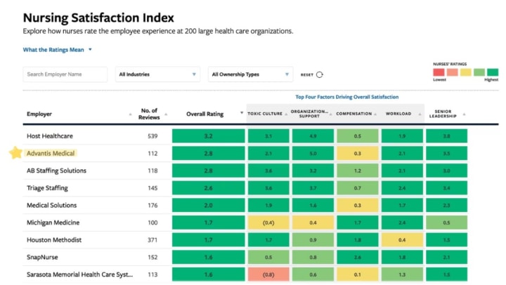Click the COMPENSATION column header
This screenshot has height=285, width=506.
354,114
